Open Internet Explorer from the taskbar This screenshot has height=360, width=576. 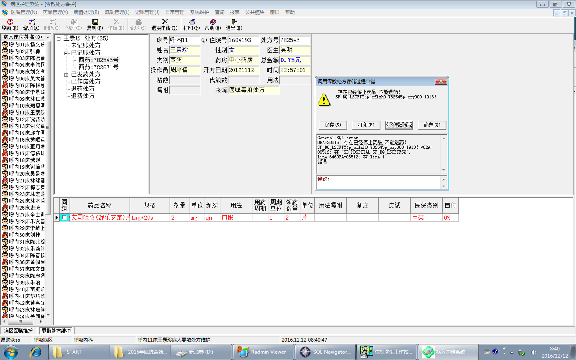tap(36, 352)
